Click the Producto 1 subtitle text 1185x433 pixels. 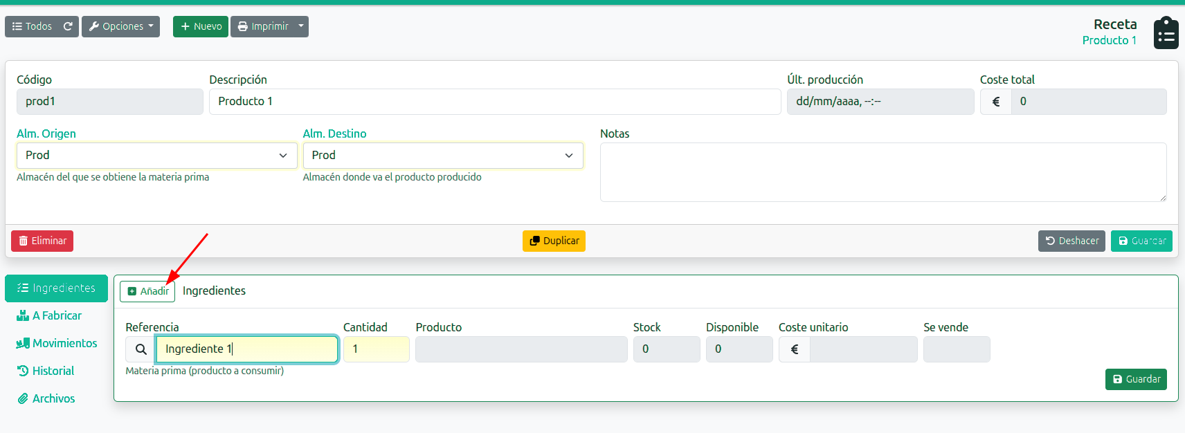tap(1110, 40)
